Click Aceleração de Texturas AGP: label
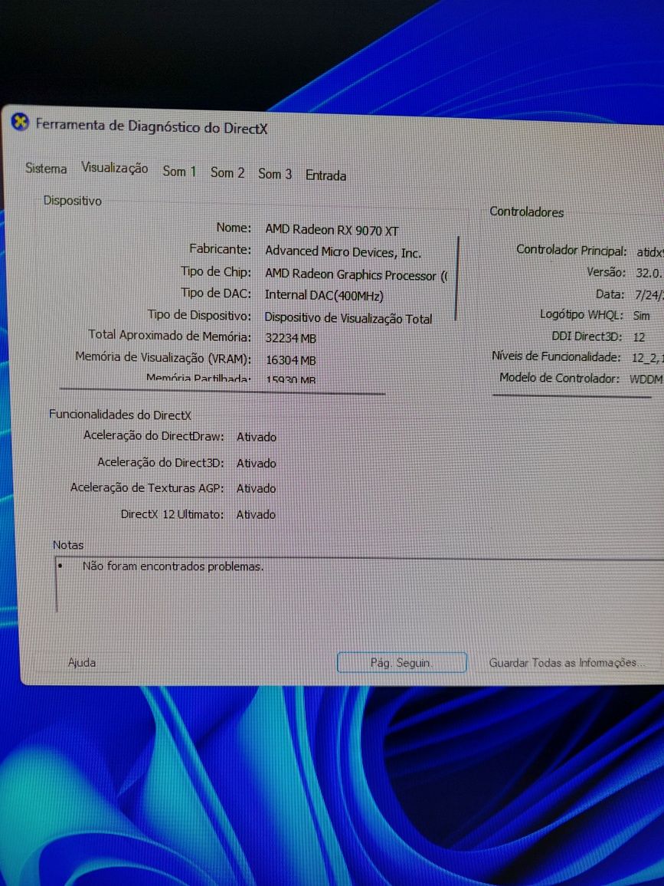Viewport: 664px width, 886px height. (x=147, y=487)
